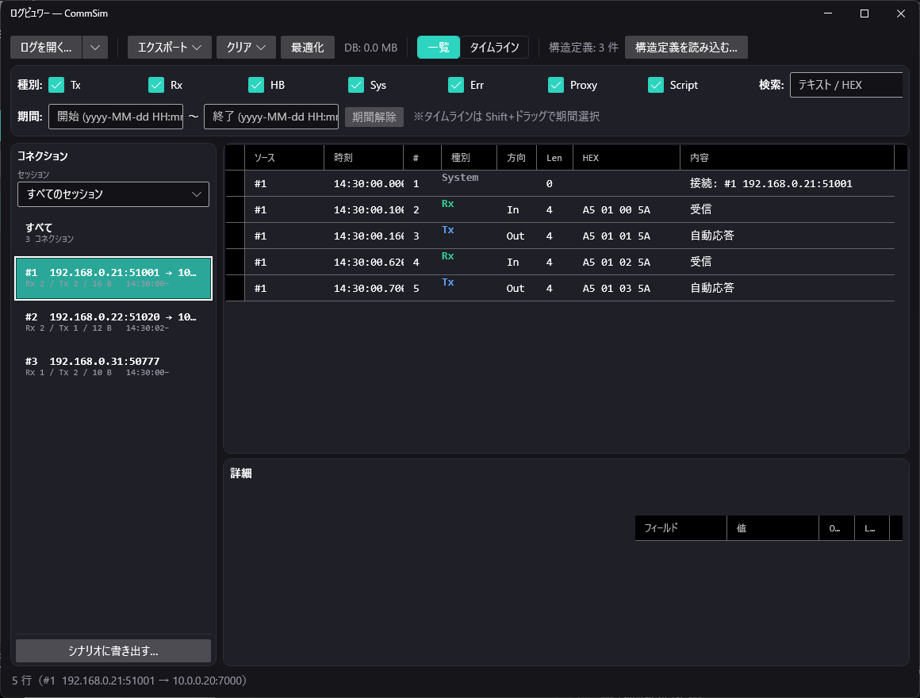Open the エクスポート dropdown
Image resolution: width=920 pixels, height=698 pixels.
click(x=170, y=48)
